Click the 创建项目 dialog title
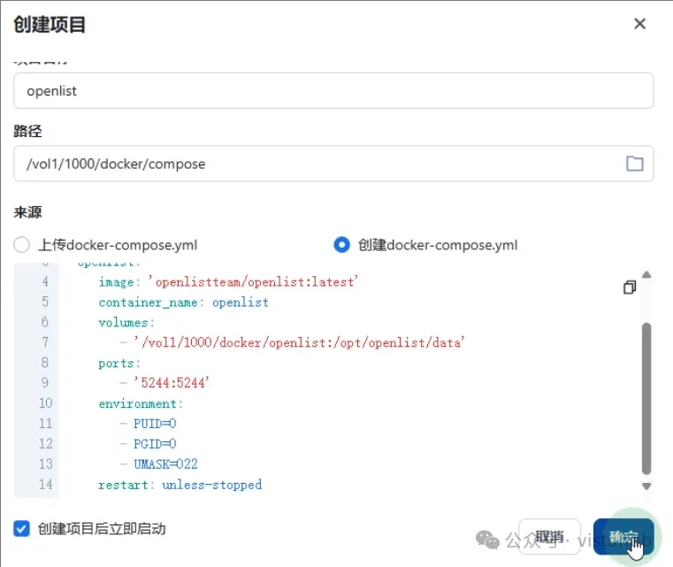673x567 pixels. pos(50,25)
